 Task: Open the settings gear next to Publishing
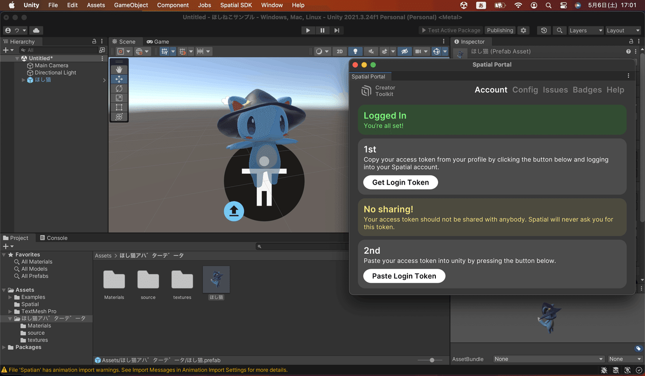coord(524,31)
